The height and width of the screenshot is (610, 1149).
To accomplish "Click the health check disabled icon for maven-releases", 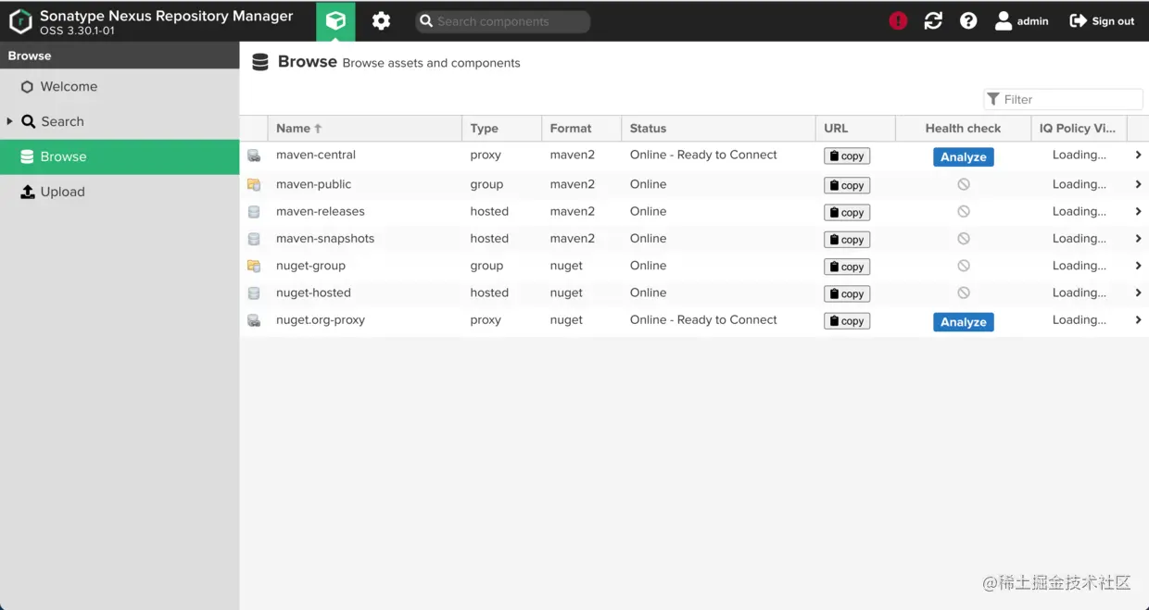I will point(964,212).
